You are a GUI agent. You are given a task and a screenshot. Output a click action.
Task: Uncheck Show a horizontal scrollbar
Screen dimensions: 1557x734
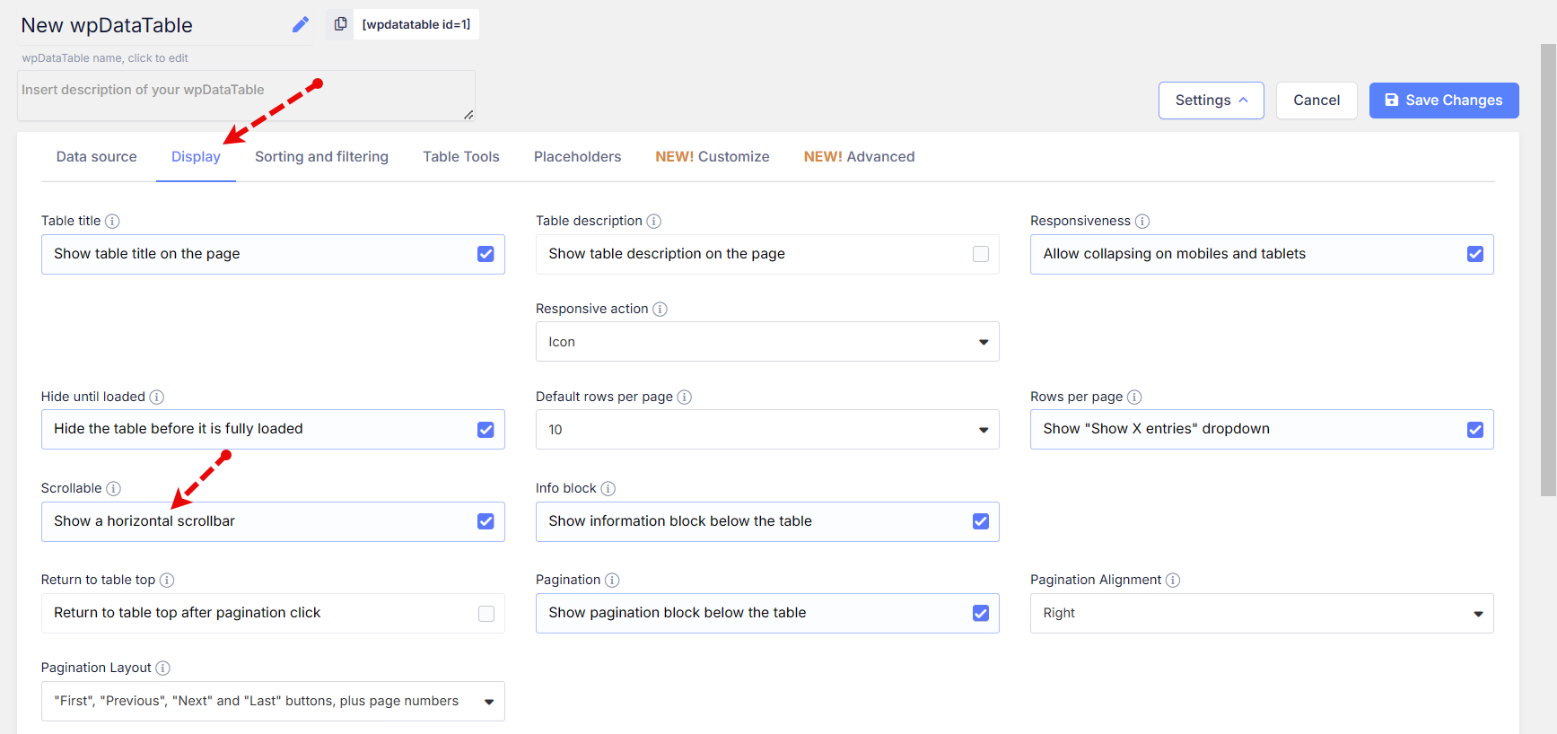click(x=485, y=521)
